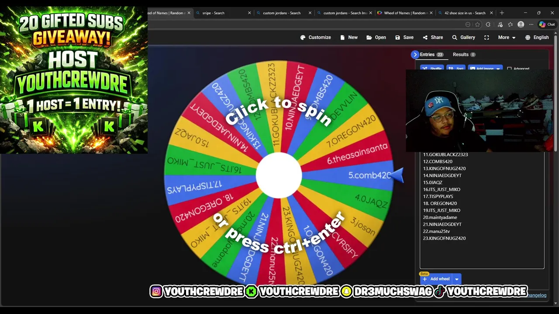Expand the Add wheel dropdown arrow
This screenshot has width=559, height=314.
coord(456,279)
